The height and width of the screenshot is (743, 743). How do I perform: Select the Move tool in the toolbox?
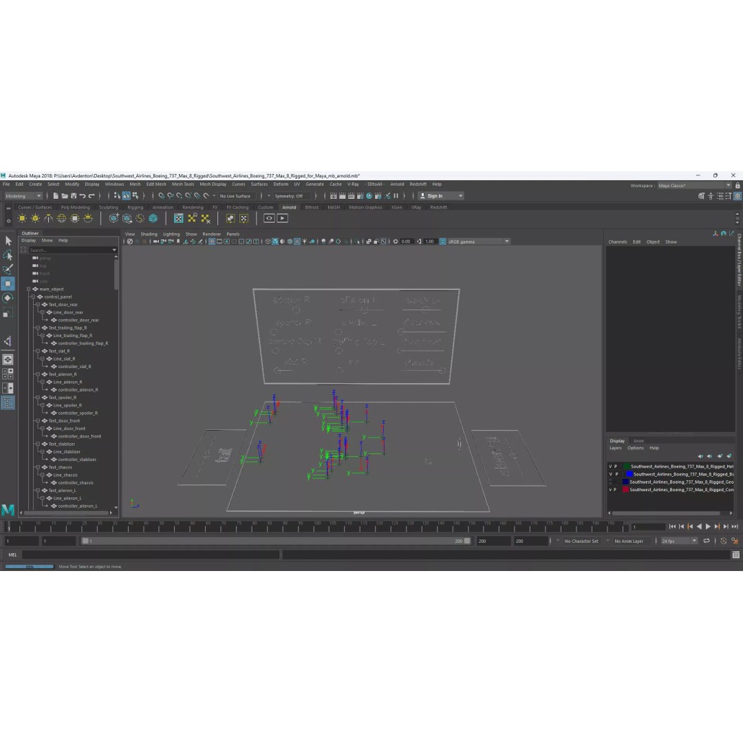pyautogui.click(x=8, y=284)
